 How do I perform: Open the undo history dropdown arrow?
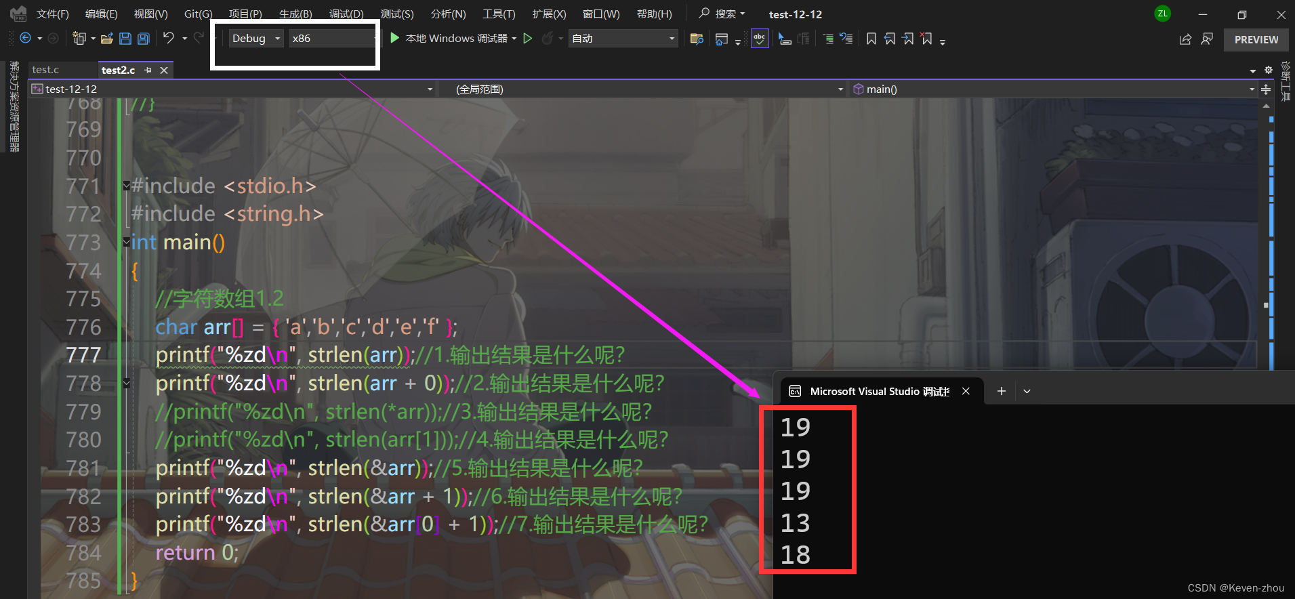point(184,39)
